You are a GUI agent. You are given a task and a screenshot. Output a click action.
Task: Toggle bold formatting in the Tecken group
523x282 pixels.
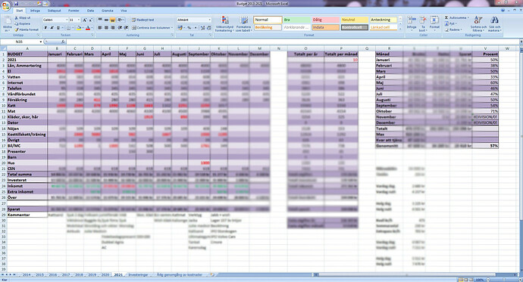pos(45,28)
